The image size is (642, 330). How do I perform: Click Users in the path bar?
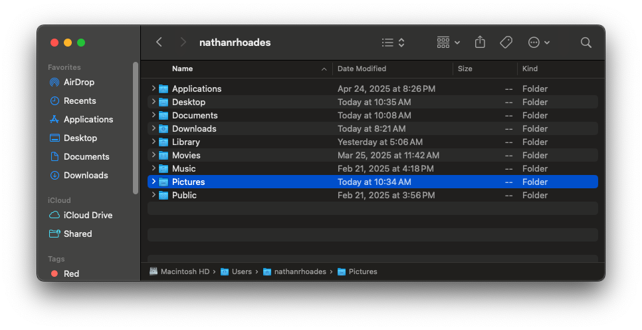tap(241, 271)
